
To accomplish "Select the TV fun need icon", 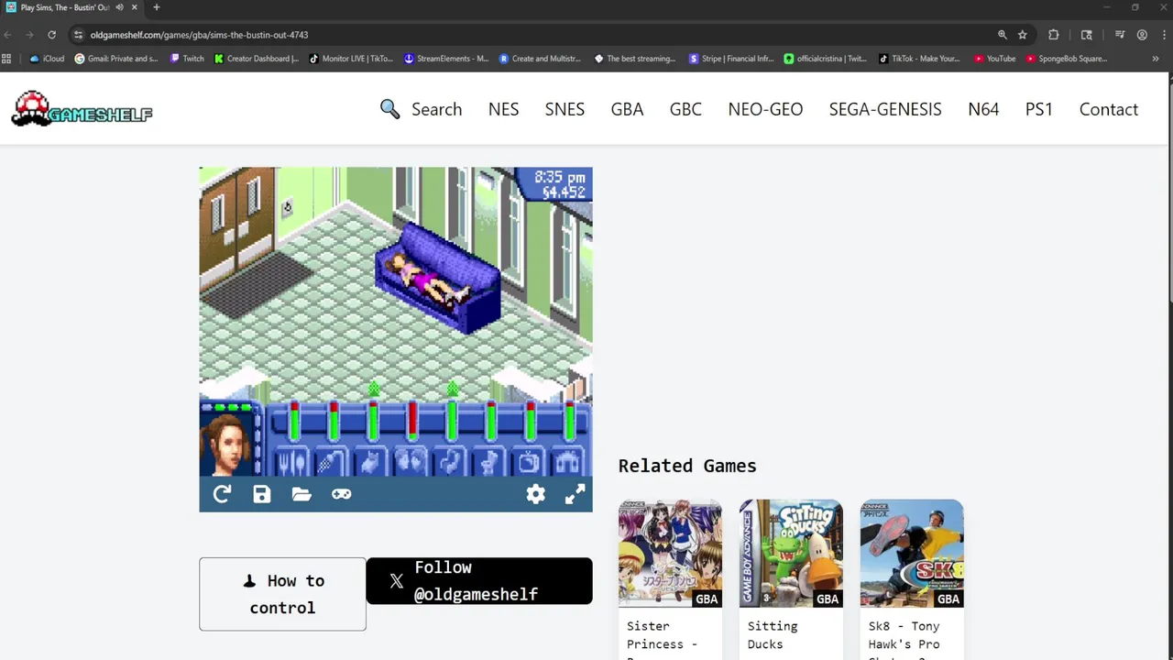I will 530,463.
